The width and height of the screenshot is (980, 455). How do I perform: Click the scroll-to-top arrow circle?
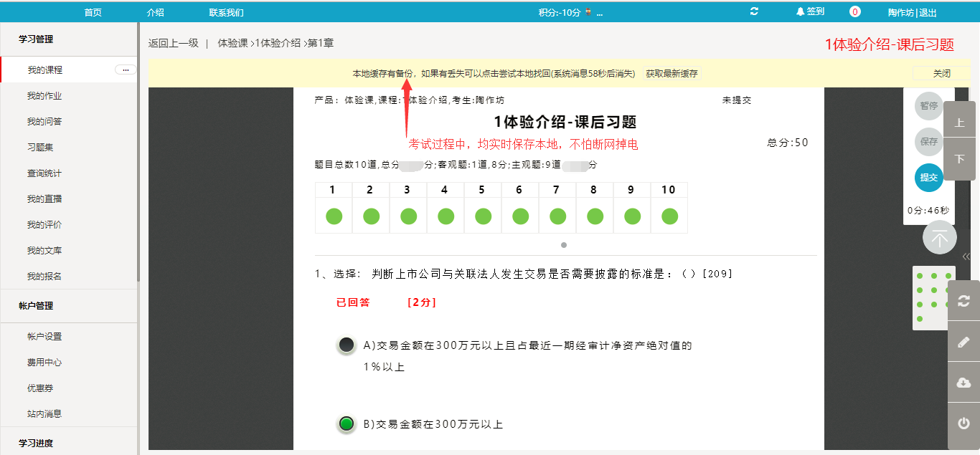click(940, 237)
